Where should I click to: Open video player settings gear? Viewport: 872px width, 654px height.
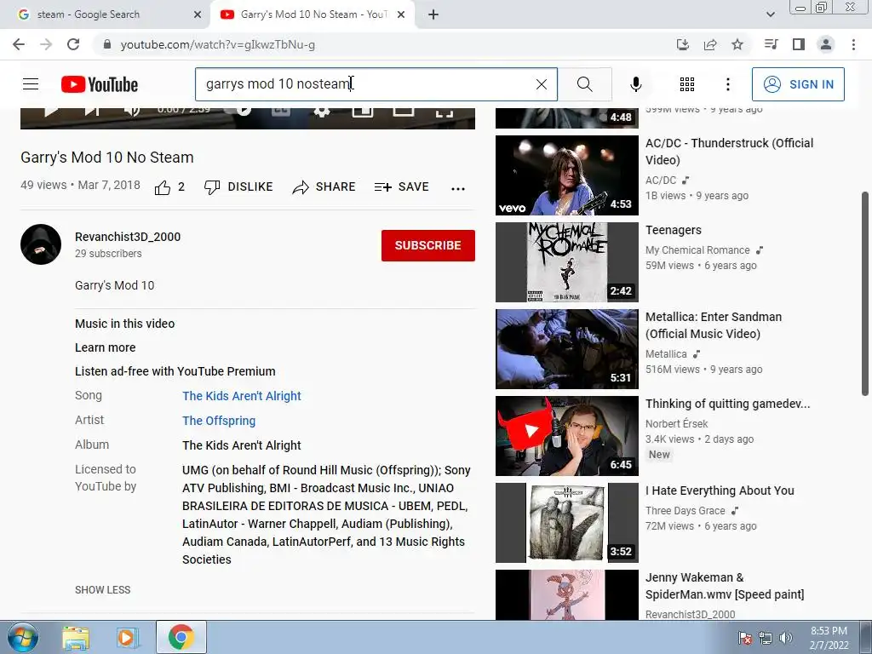tap(321, 111)
